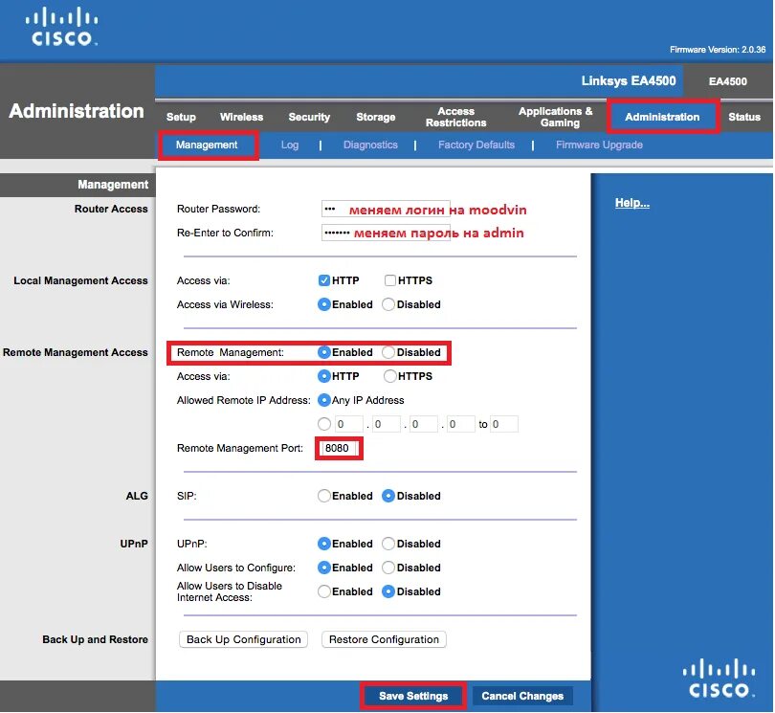
Task: Open the Diagnostics sub-tab
Action: 370,145
